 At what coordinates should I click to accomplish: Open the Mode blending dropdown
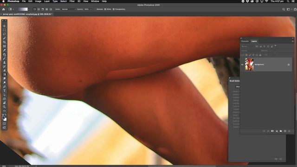coord(69,9)
